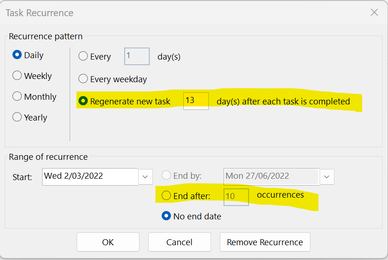Image resolution: width=388 pixels, height=260 pixels.
Task: Confirm with the OK button
Action: [x=108, y=242]
